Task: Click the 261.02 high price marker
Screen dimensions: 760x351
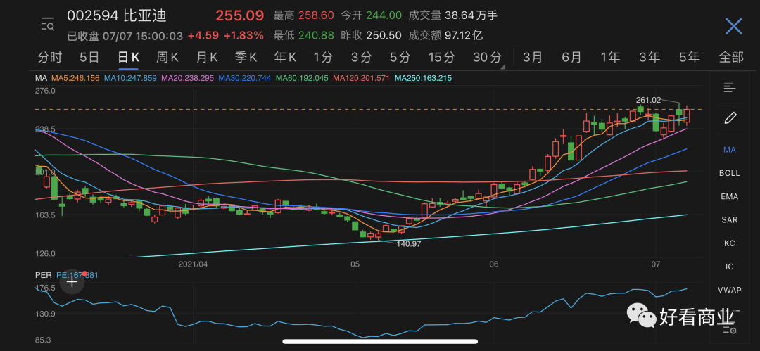Action: point(649,100)
